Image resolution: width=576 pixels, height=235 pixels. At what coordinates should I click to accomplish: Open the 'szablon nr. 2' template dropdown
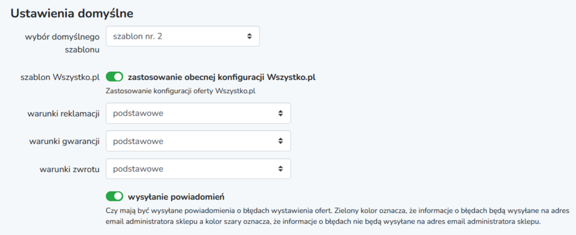[183, 36]
